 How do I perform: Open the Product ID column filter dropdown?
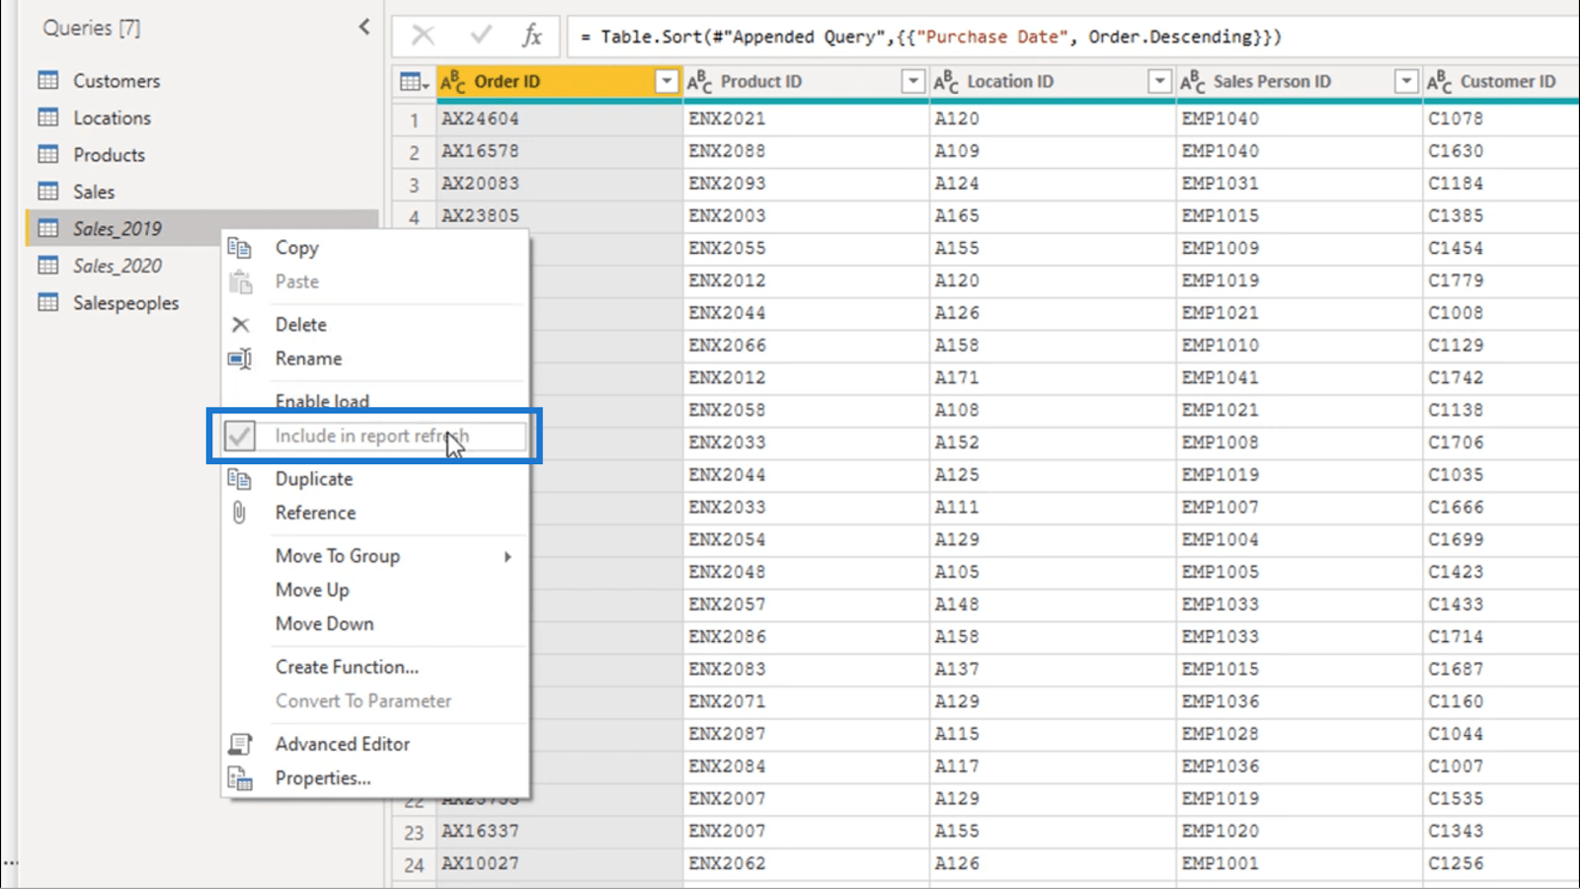(913, 81)
